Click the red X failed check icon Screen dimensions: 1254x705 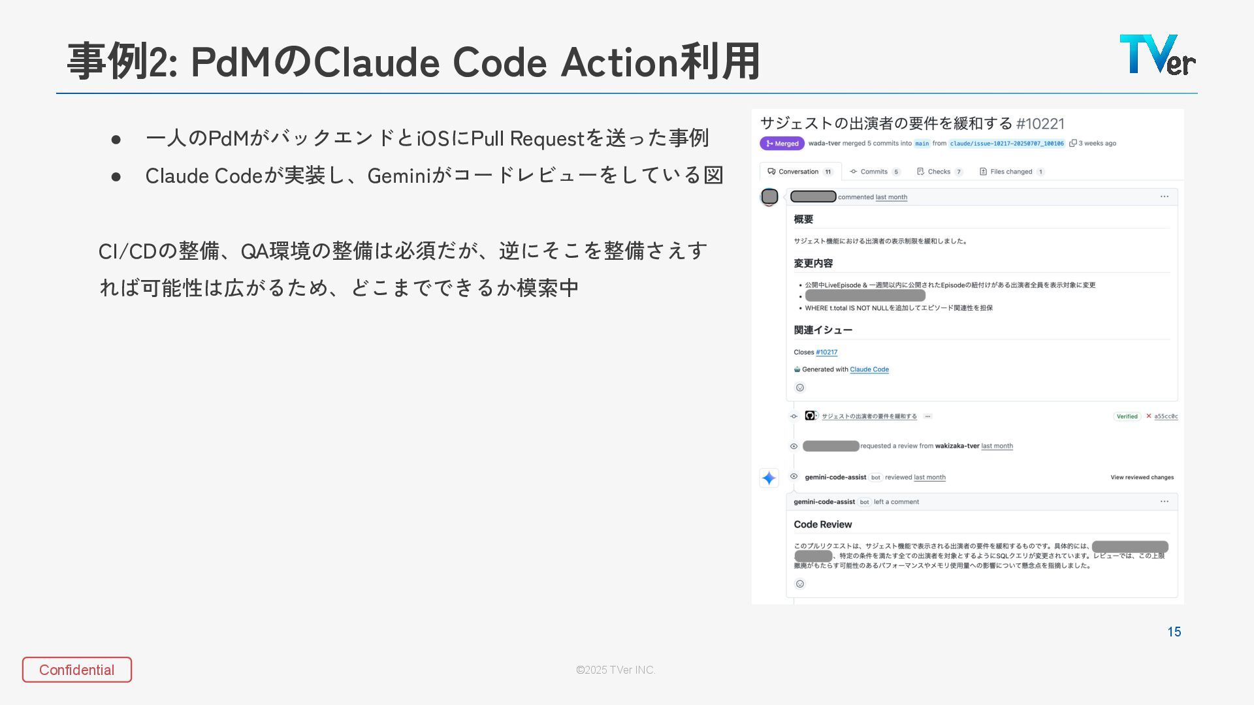point(1149,416)
